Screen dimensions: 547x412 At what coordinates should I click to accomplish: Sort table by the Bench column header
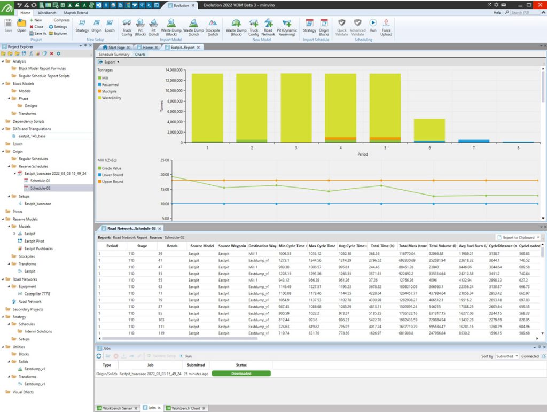coord(172,246)
